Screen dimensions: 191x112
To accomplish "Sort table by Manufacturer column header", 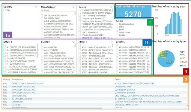I will pyautogui.click(x=17, y=79).
